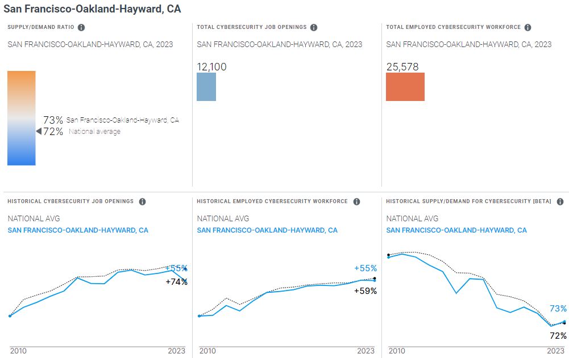
Task: Click the +59% label on employed workforce chart
Action: (366, 290)
